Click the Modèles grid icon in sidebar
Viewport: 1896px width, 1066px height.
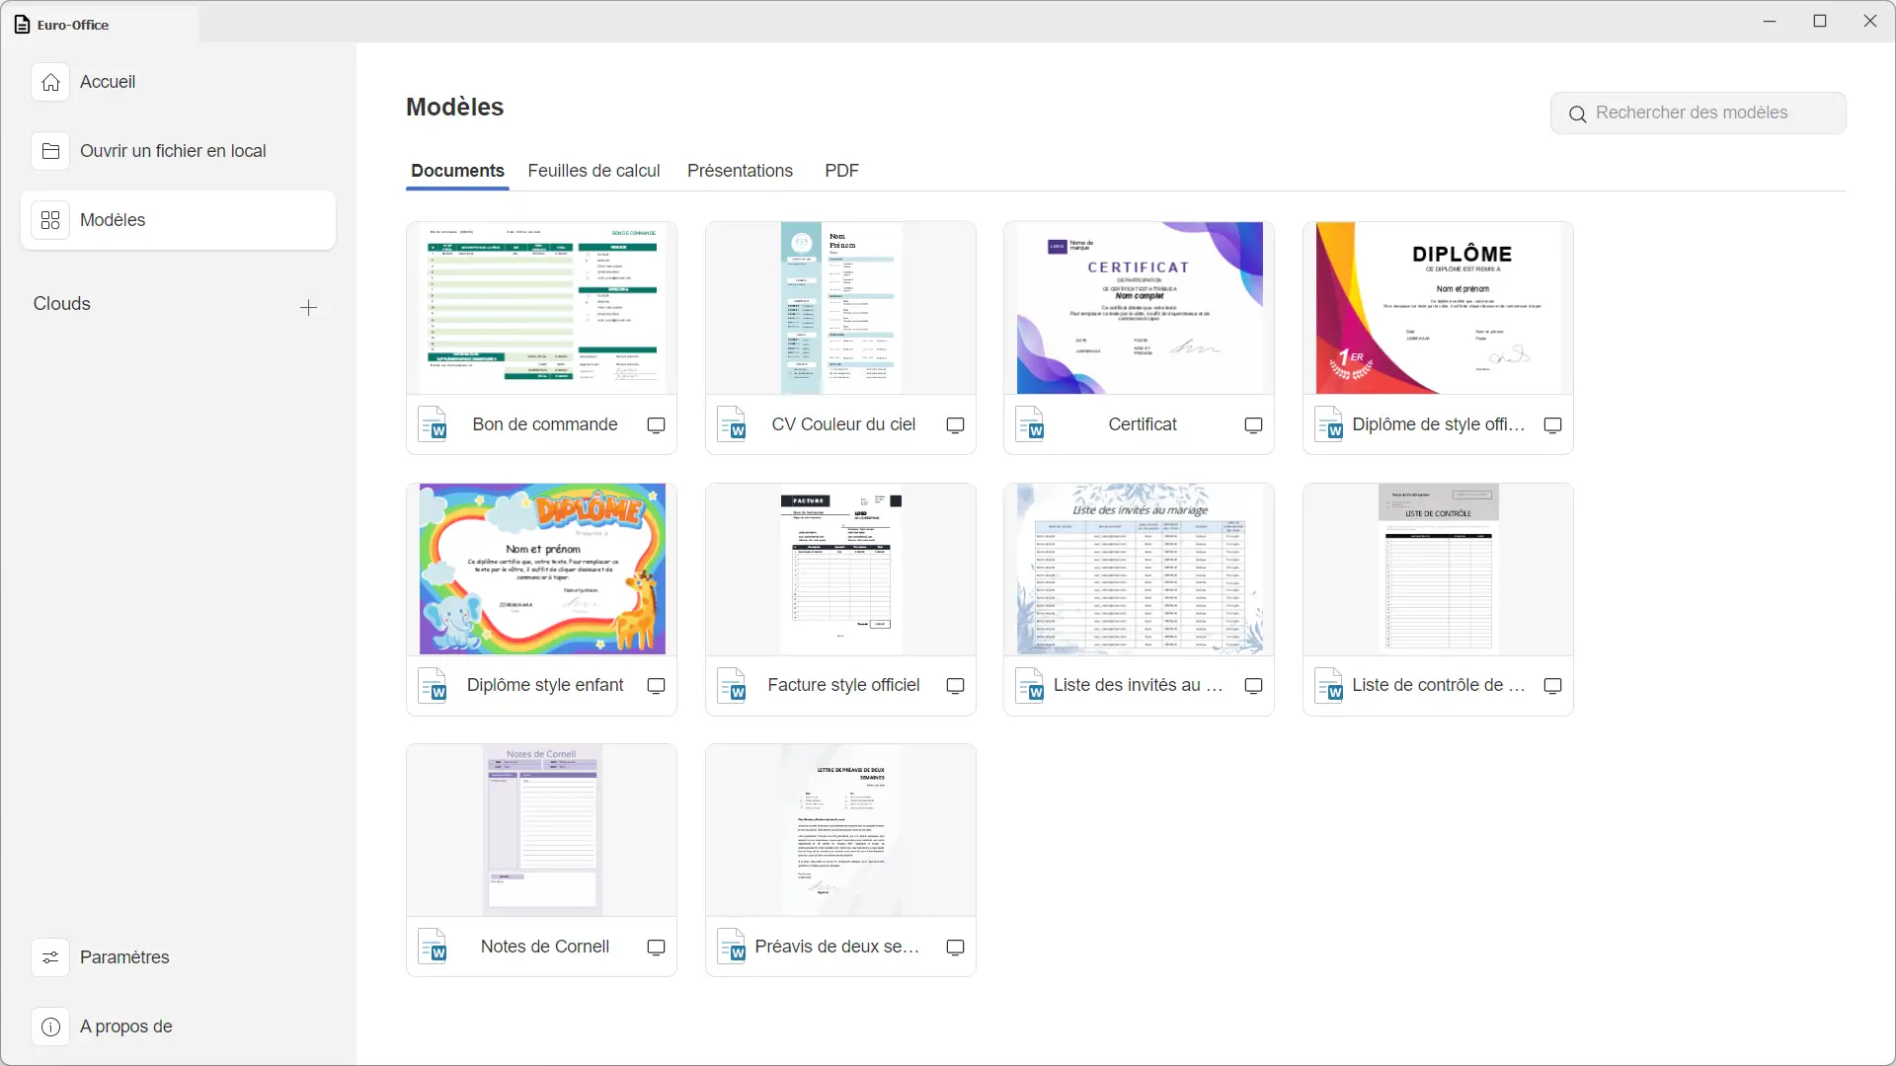(50, 220)
